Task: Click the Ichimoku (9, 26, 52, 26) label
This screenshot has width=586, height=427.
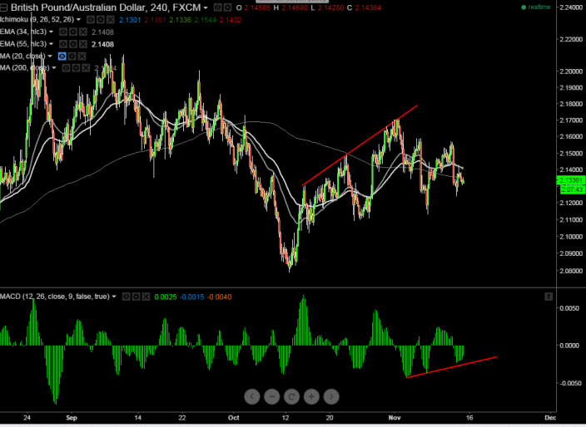Action: pos(37,19)
